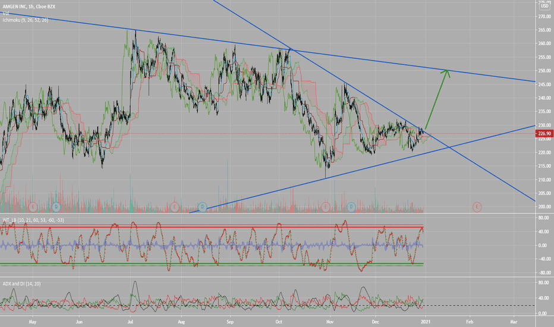Screen dimensions: 554x327
Task: Click the 80.00 label on ADX scale
Action: click(544, 282)
